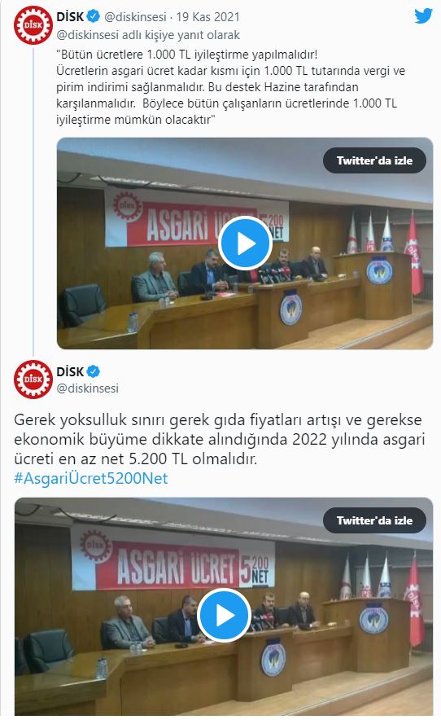Click 'Twitter'da izle' on first video
The image size is (441, 724).
[374, 160]
